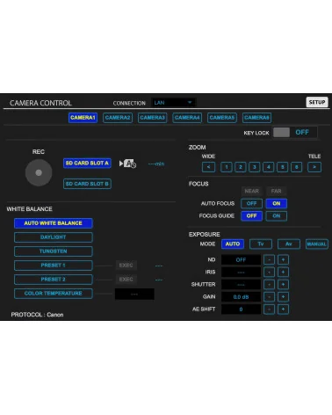332x415 pixels.
Task: Click EXEC for Preset 1
Action: pos(126,266)
